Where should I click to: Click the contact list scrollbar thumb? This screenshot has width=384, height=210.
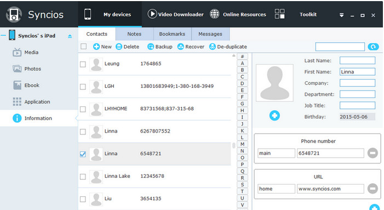pos(234,145)
